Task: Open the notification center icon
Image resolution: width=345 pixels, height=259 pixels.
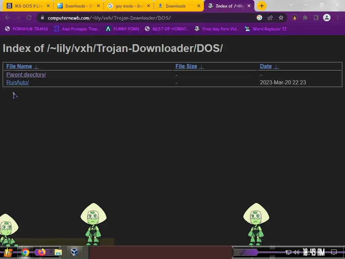Action: click(x=334, y=252)
